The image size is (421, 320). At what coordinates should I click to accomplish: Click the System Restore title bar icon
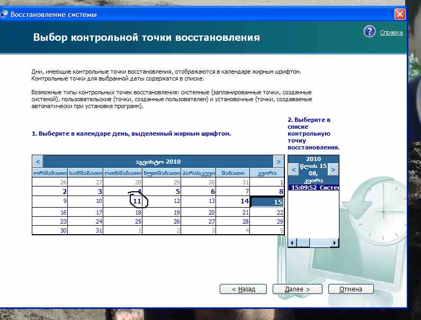tap(4, 15)
